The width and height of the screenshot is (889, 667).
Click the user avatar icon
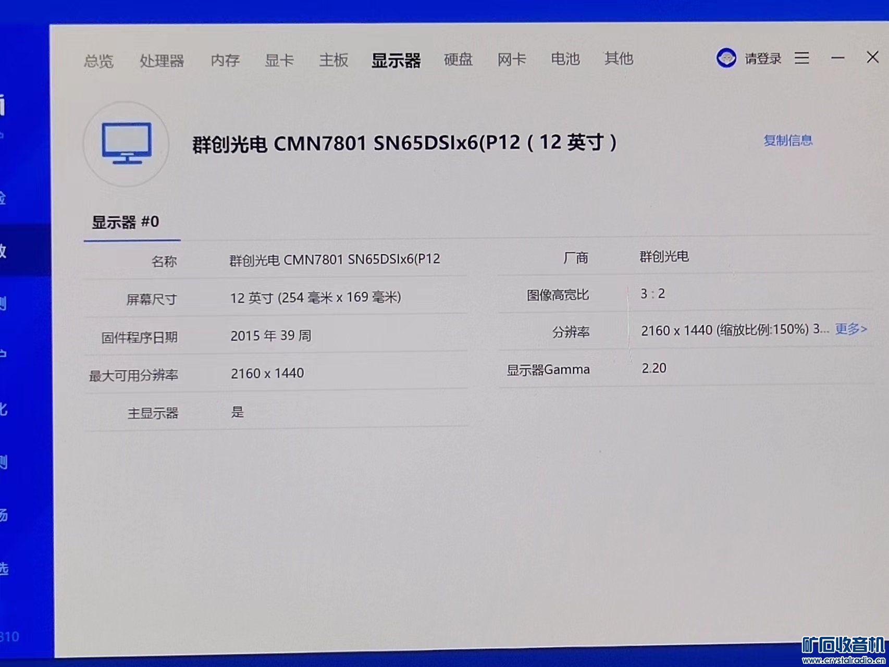click(726, 58)
